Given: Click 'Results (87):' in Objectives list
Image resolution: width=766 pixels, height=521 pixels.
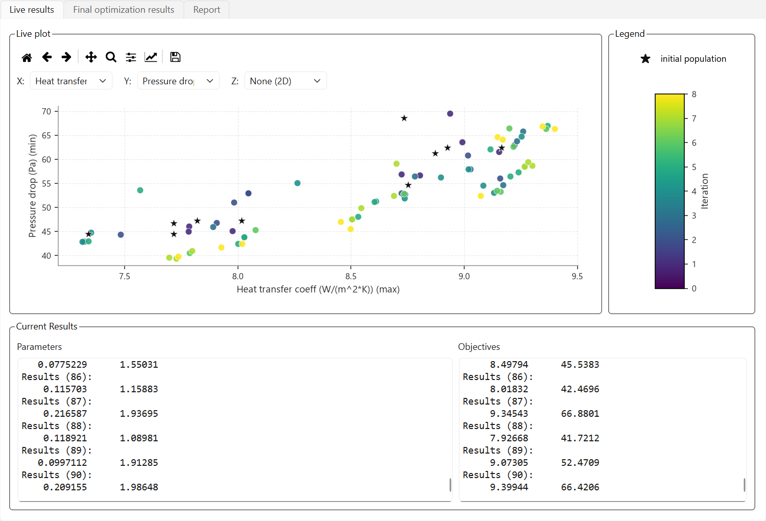Looking at the screenshot, I should [x=498, y=401].
